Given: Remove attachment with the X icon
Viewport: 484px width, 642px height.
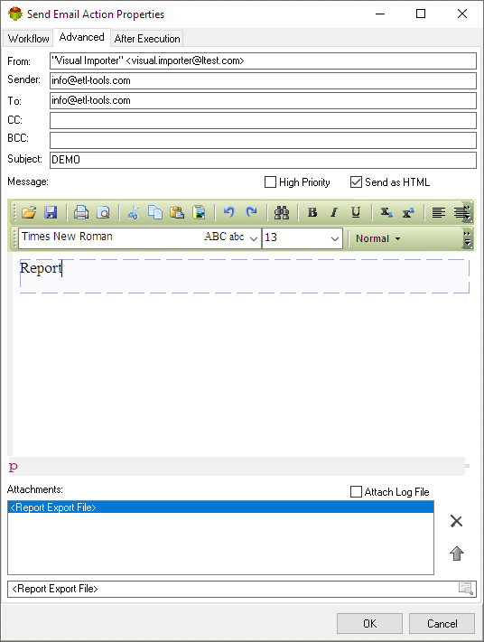Looking at the screenshot, I should tap(456, 521).
